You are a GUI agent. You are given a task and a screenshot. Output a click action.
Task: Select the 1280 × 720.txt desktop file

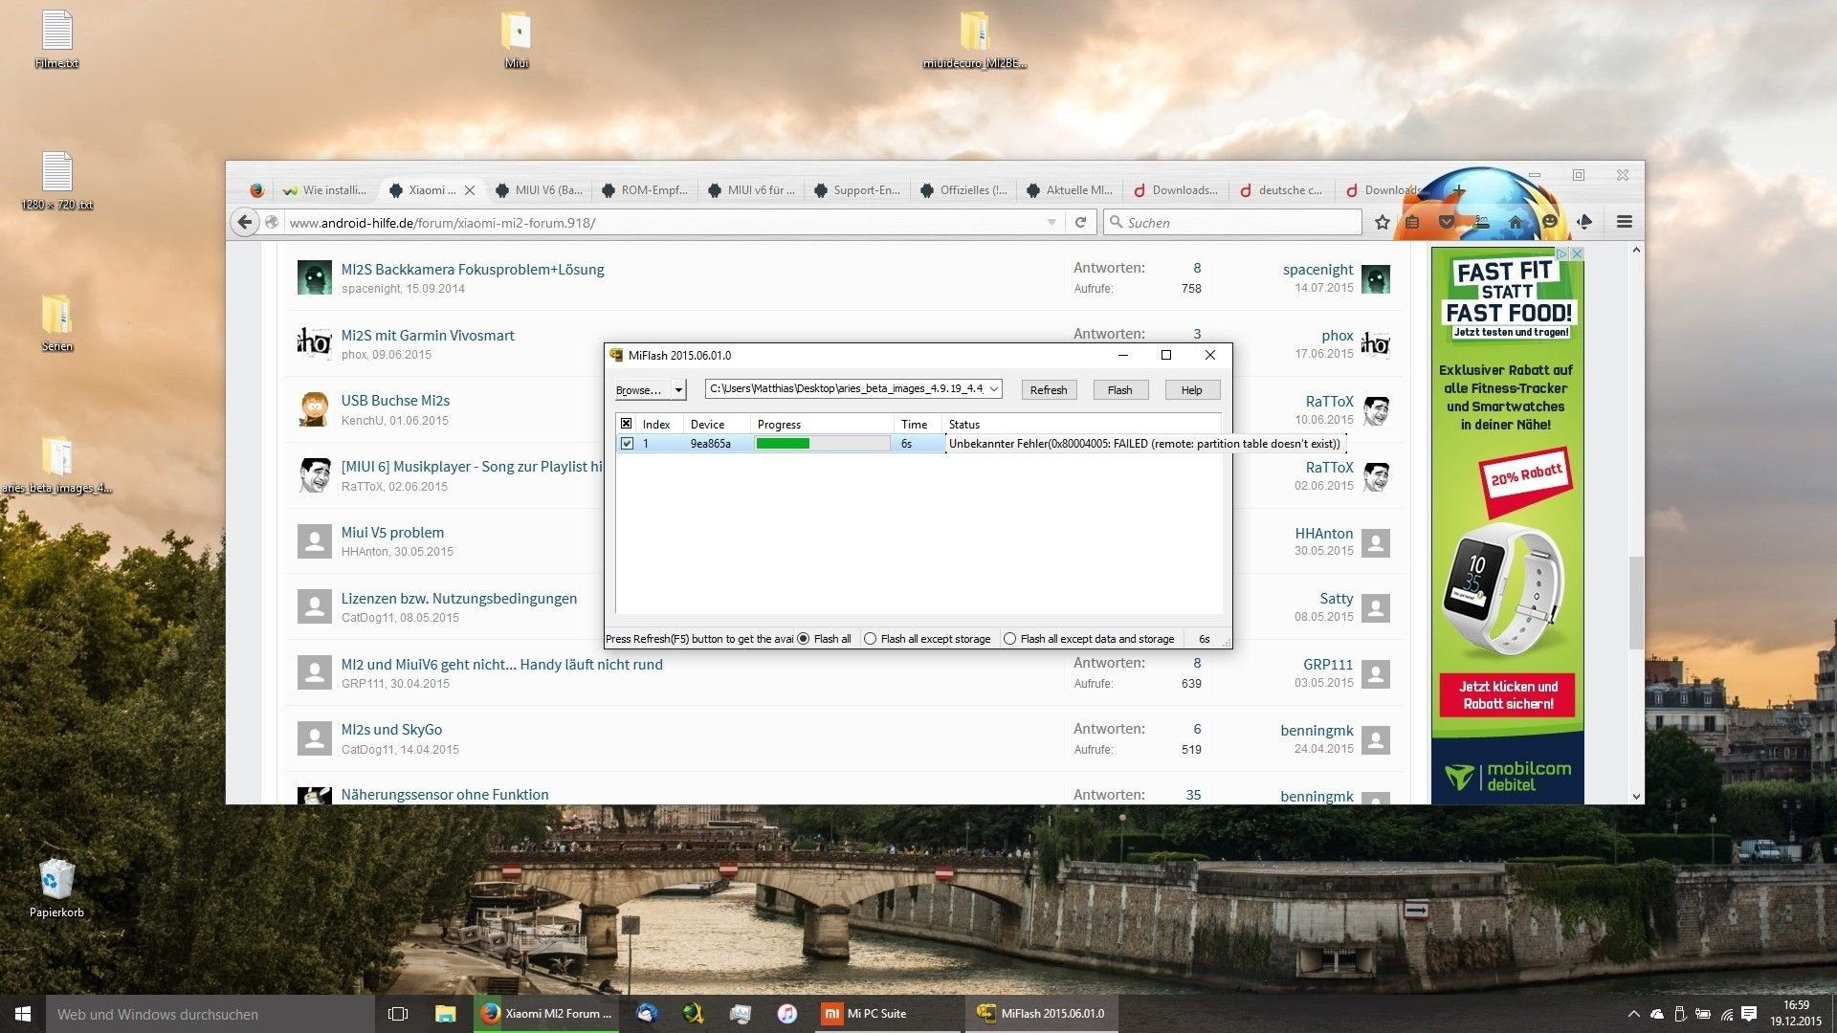[56, 181]
